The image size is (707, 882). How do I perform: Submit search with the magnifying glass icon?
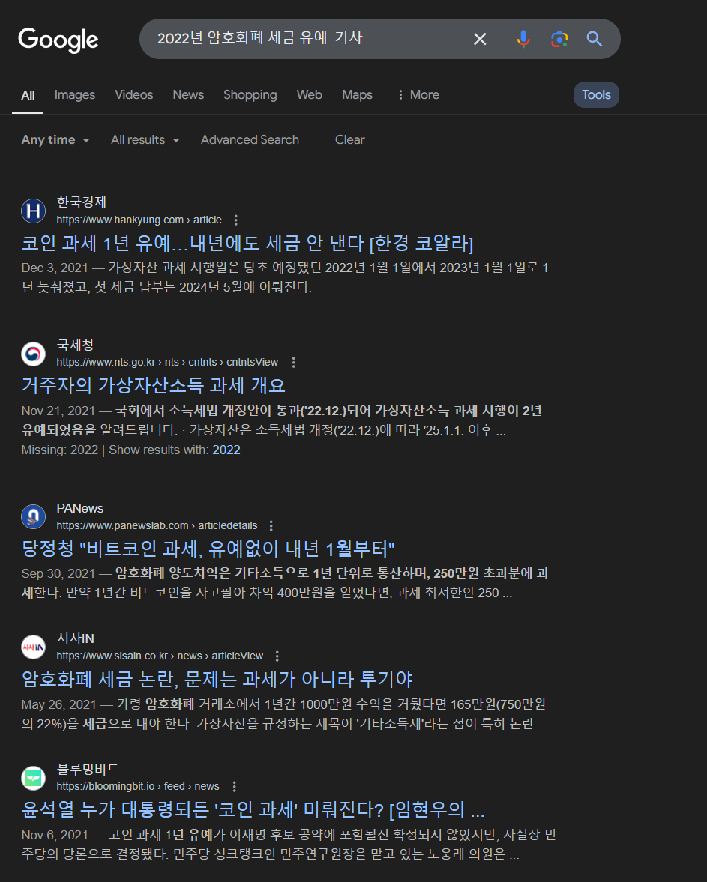595,39
